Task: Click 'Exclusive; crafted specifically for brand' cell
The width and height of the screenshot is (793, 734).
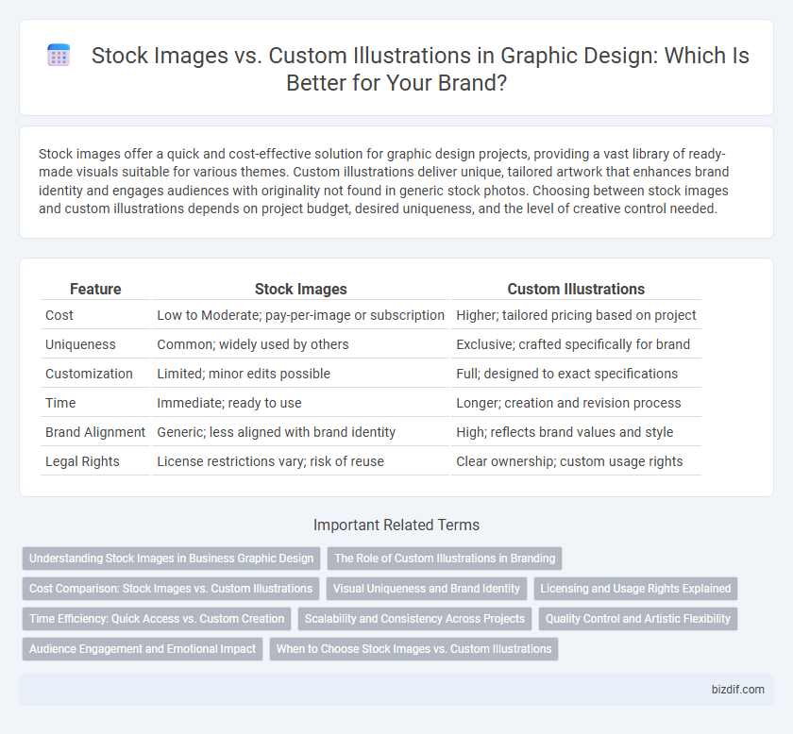Action: click(576, 344)
